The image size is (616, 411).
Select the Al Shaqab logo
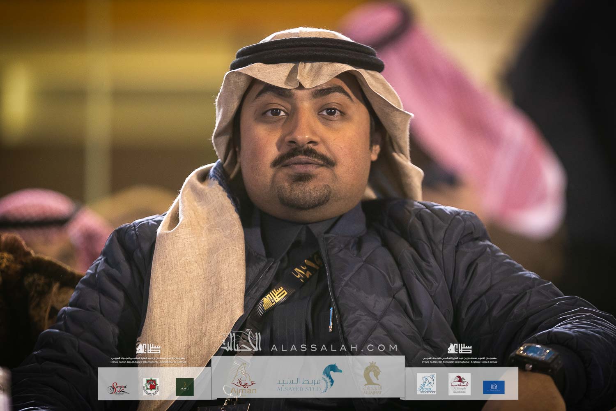coord(460,384)
